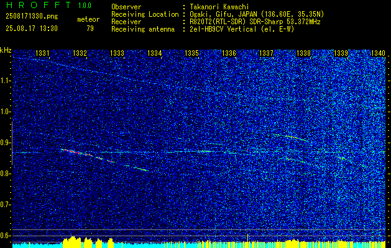Click the 1334 time marker
Viewport: 391px width, 248px height.
pos(154,53)
